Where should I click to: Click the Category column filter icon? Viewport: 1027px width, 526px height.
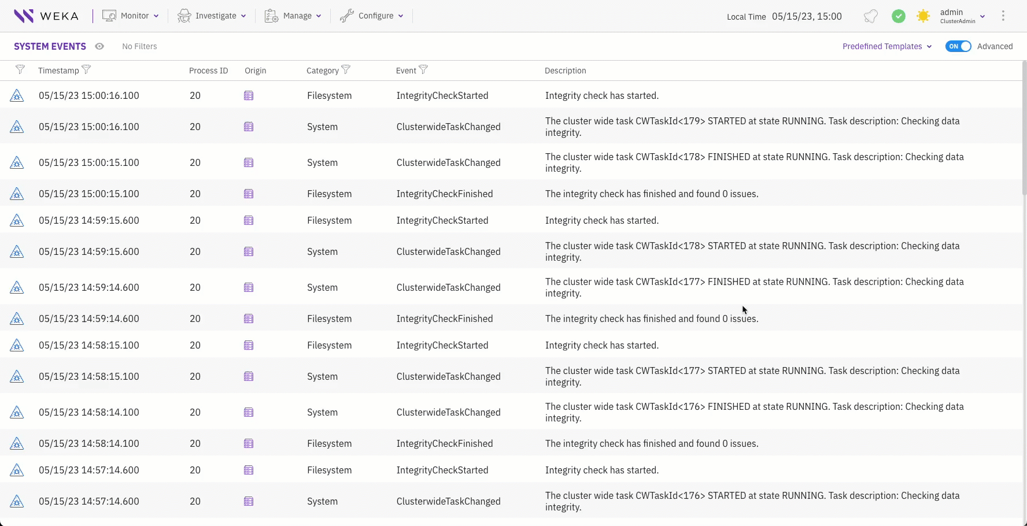click(346, 70)
